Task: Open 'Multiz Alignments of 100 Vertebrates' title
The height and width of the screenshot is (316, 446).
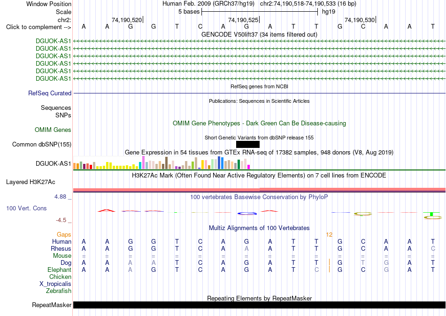Action: [259, 228]
